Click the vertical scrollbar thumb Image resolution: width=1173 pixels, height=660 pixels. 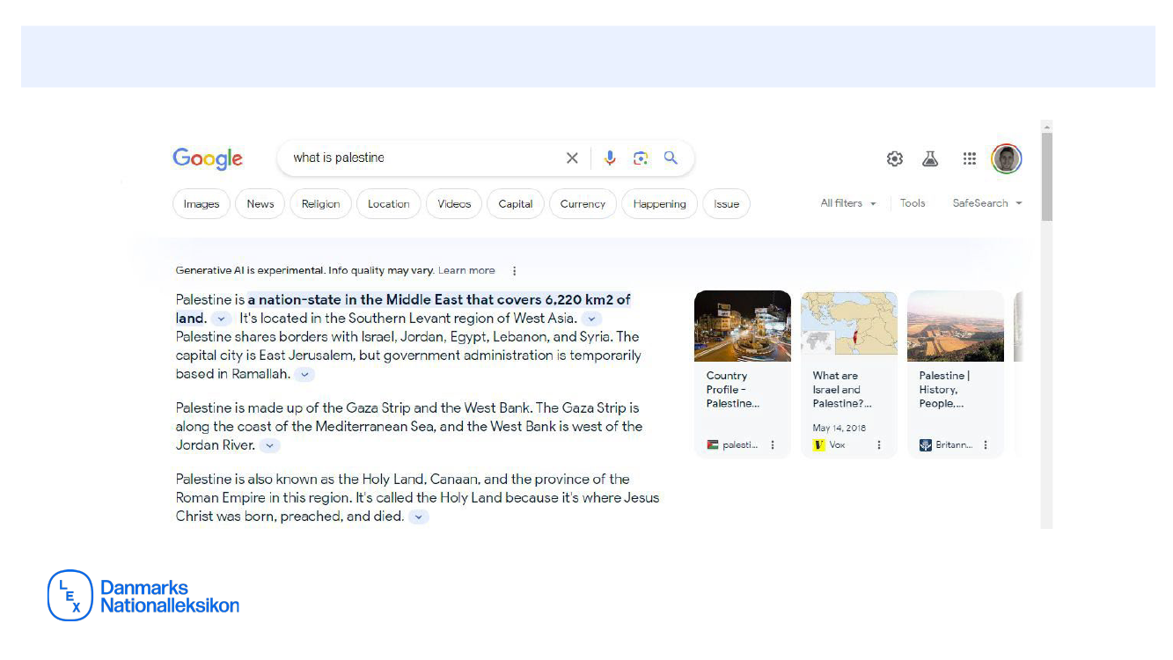coord(1046,176)
